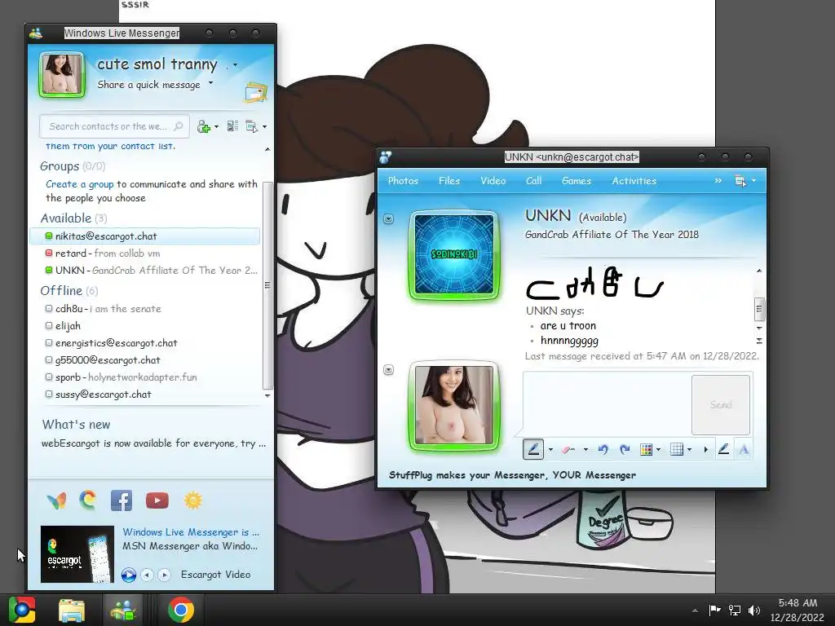Go to next video item

(164, 575)
